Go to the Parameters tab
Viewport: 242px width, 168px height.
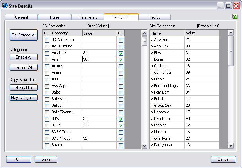pos(88,17)
